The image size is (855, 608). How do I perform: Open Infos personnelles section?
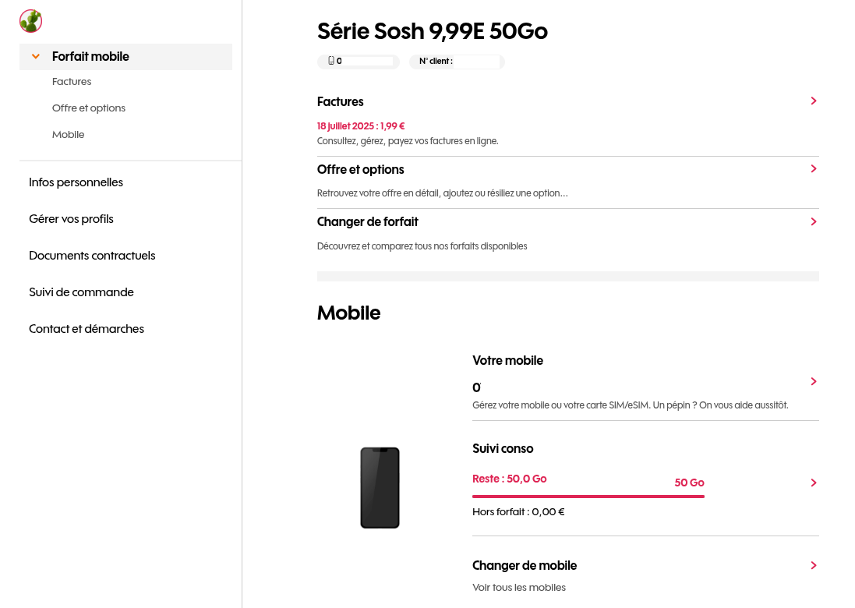pyautogui.click(x=76, y=182)
